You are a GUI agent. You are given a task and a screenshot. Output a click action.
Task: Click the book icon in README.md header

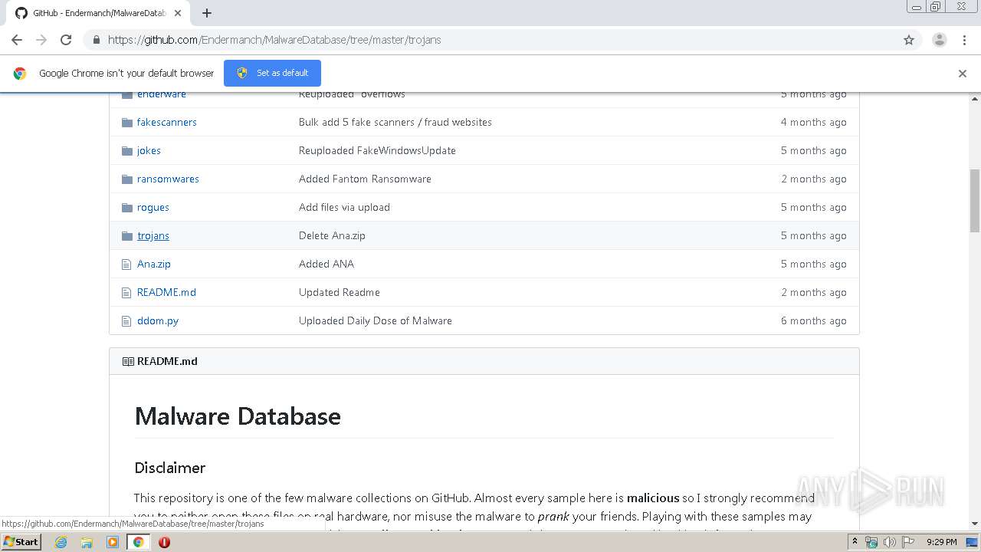(x=128, y=362)
